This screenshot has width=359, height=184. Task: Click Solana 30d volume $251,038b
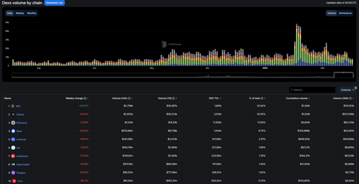(x=347, y=114)
